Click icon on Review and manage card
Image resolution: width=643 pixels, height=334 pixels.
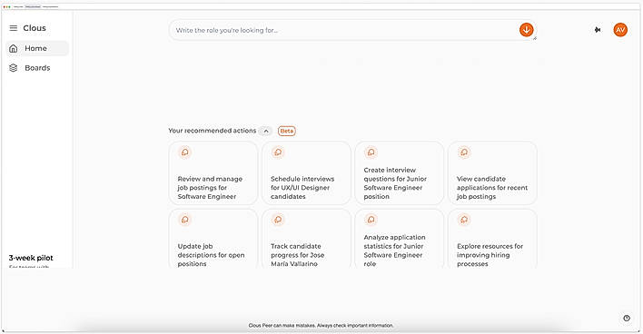coord(185,152)
